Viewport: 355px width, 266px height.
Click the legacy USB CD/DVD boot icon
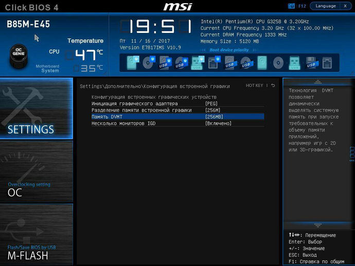click(x=246, y=63)
